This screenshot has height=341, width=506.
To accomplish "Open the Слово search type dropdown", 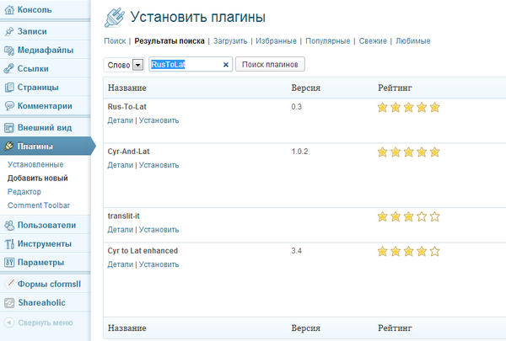I will pyautogui.click(x=137, y=65).
